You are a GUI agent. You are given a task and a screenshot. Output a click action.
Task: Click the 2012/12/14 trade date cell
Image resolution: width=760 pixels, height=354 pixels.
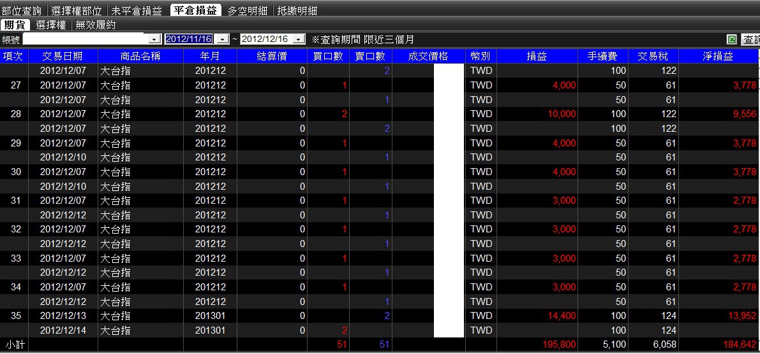pos(63,330)
